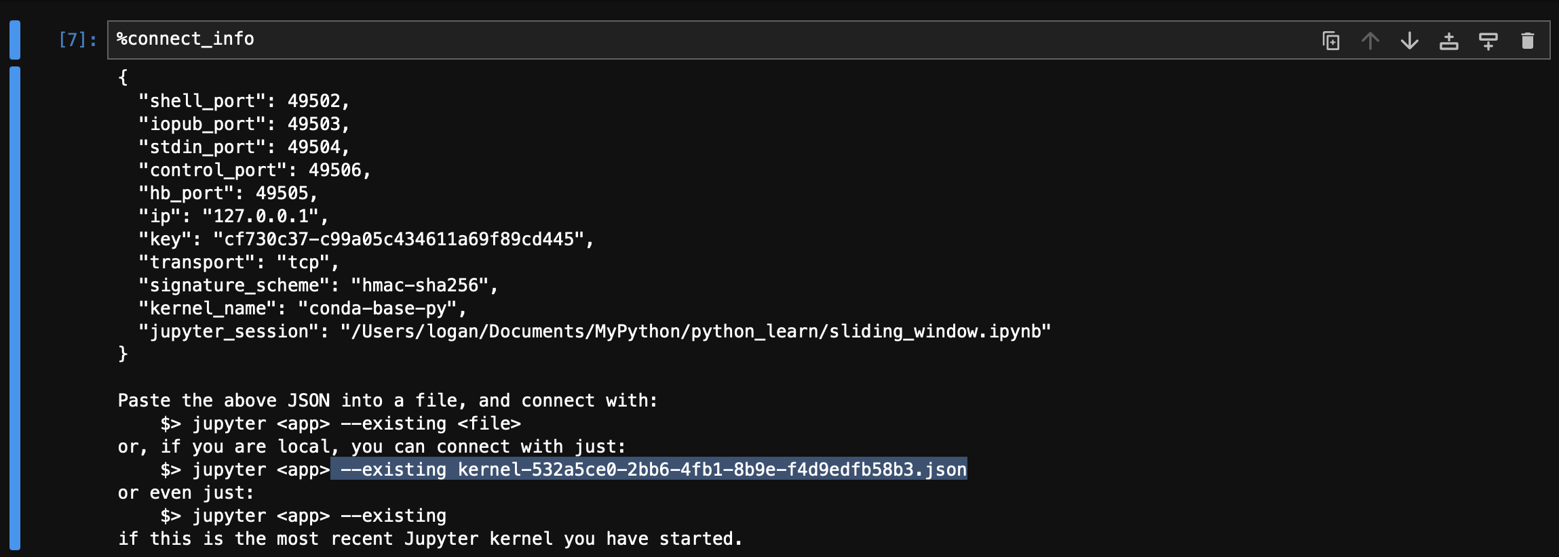Collapse the cell input with the blue bar

(x=15, y=39)
